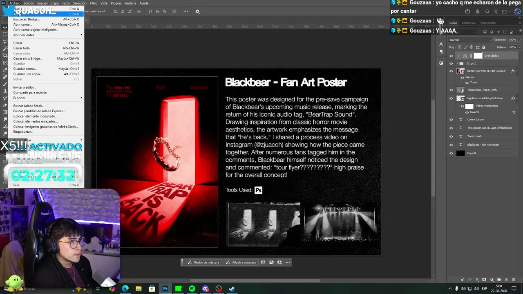Open the blend mode Normal dropdown

470,40
